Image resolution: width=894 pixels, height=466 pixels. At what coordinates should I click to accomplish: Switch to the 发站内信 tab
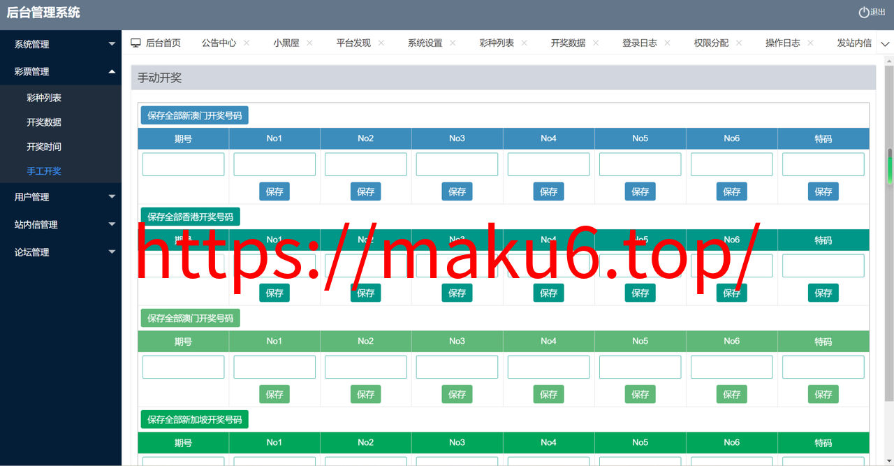click(x=854, y=43)
